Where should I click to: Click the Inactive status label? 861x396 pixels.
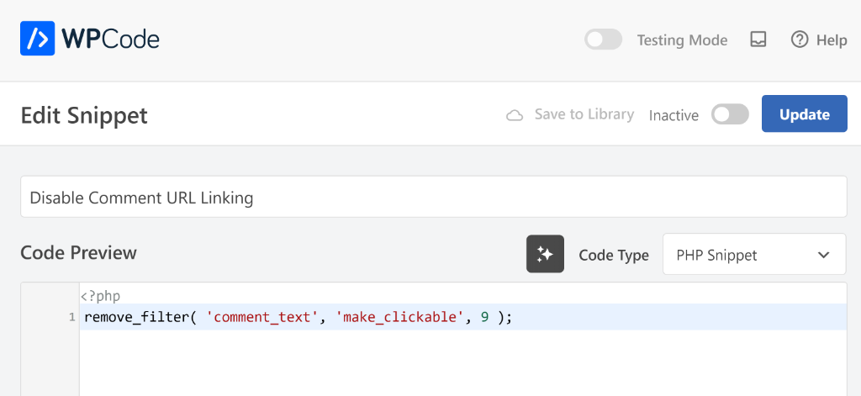pyautogui.click(x=673, y=115)
